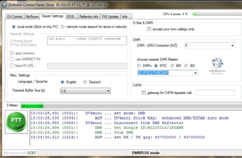Click the log line 'set RX / TX qrg'
Image resolution: width=242 pixels, height=158 pixels.
[118, 137]
